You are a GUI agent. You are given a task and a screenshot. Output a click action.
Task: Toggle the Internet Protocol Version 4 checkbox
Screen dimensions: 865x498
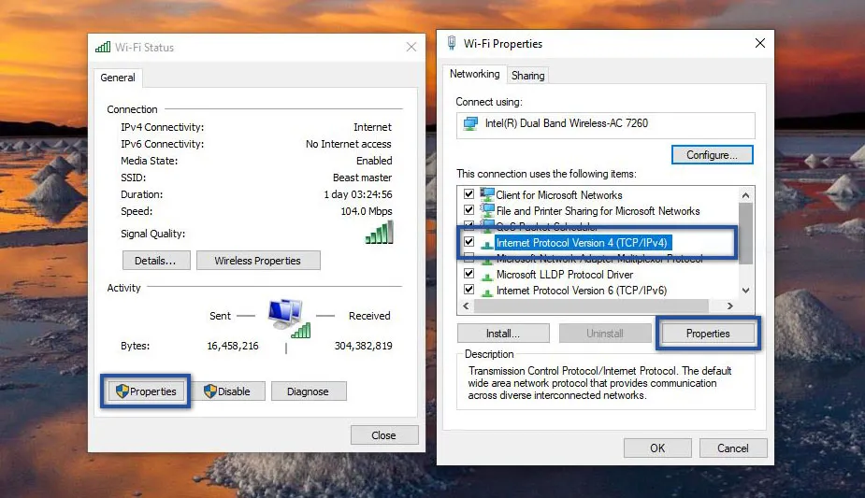(469, 242)
